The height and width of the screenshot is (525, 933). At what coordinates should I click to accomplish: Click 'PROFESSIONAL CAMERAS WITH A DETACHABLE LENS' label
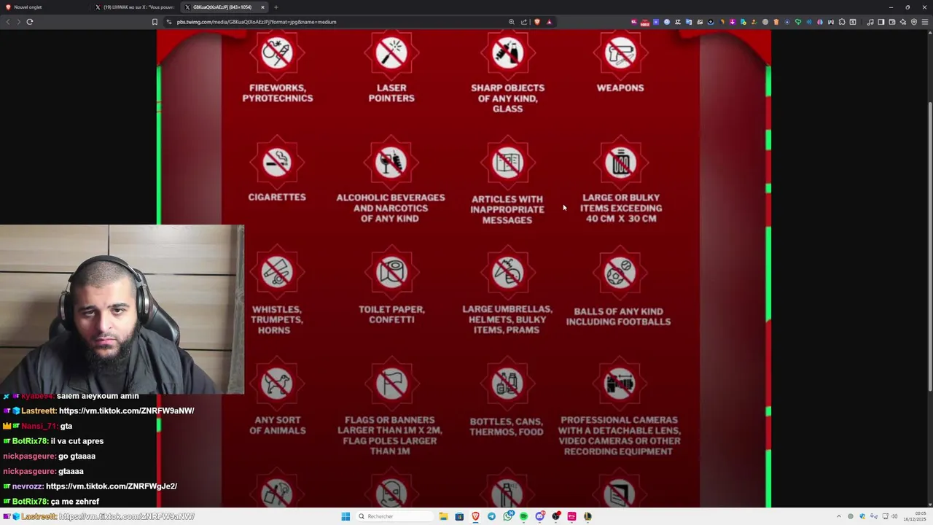click(620, 435)
